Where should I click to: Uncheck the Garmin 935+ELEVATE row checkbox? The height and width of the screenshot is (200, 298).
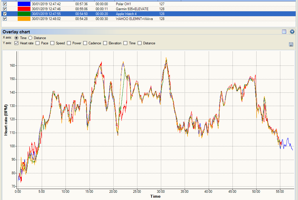pos(5,9)
